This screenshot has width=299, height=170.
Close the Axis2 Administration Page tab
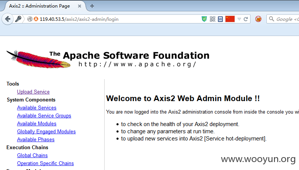[x=80, y=6]
